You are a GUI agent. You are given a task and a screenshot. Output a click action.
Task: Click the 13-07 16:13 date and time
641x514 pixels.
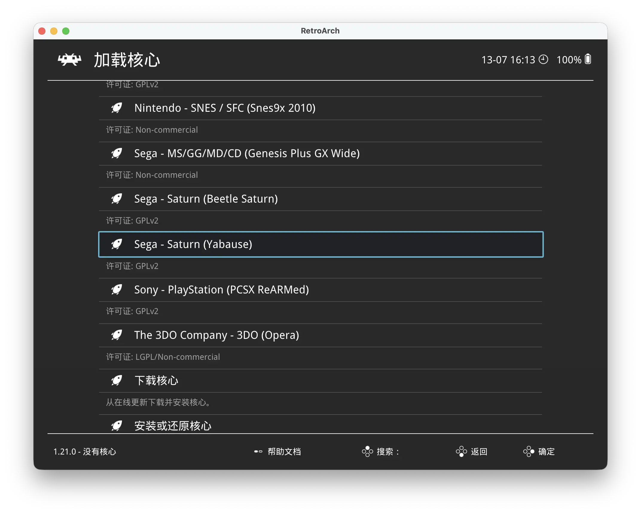508,60
